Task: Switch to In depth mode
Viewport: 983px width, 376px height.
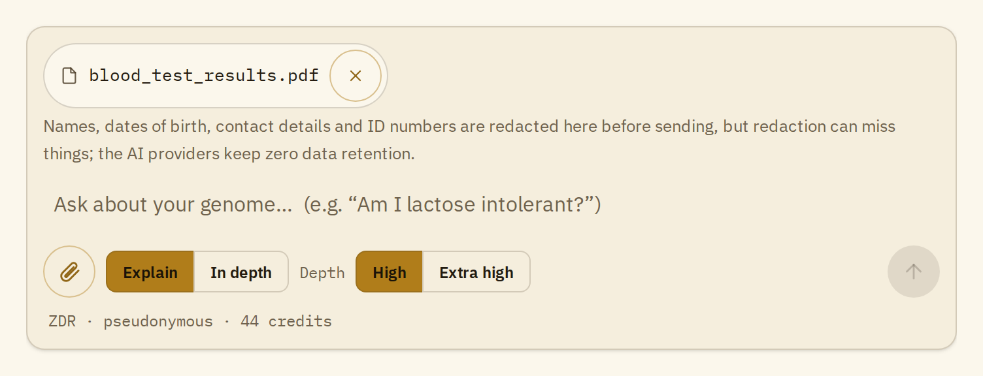Action: click(241, 272)
